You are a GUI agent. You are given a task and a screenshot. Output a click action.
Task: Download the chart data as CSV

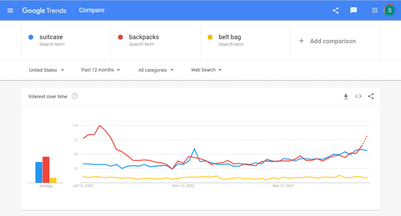[346, 96]
